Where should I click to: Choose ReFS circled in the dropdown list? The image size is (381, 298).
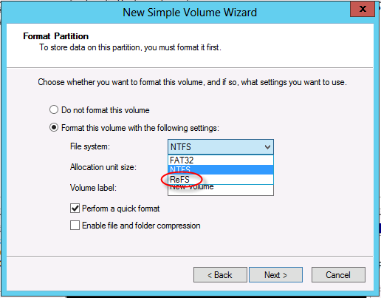click(x=221, y=179)
